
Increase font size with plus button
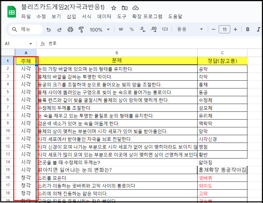point(235,30)
